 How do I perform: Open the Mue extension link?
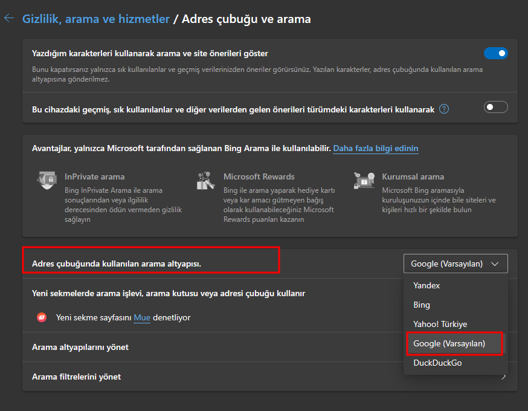pos(142,318)
